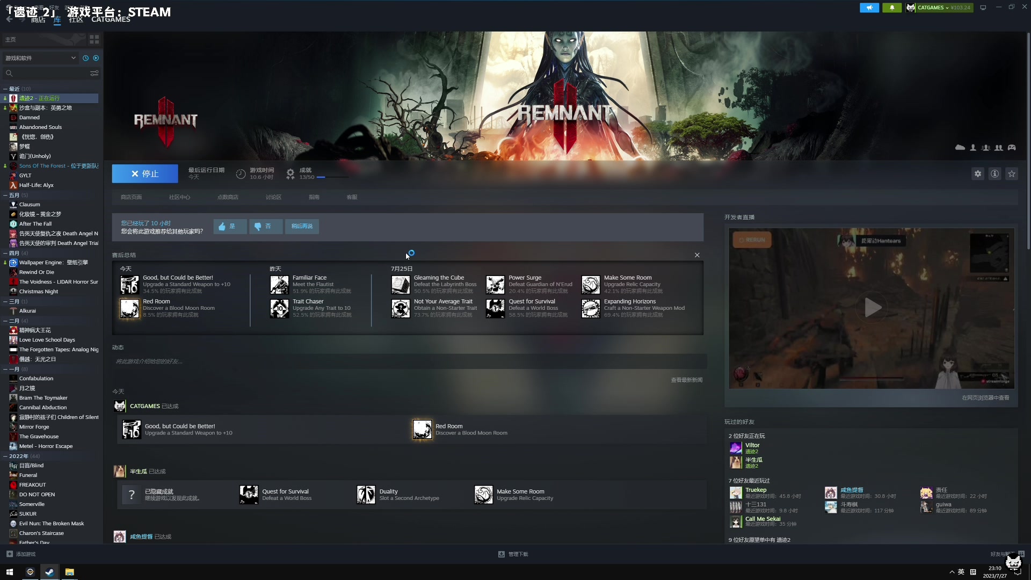Toggle the ready-to-play filter
The height and width of the screenshot is (580, 1031).
(96, 58)
